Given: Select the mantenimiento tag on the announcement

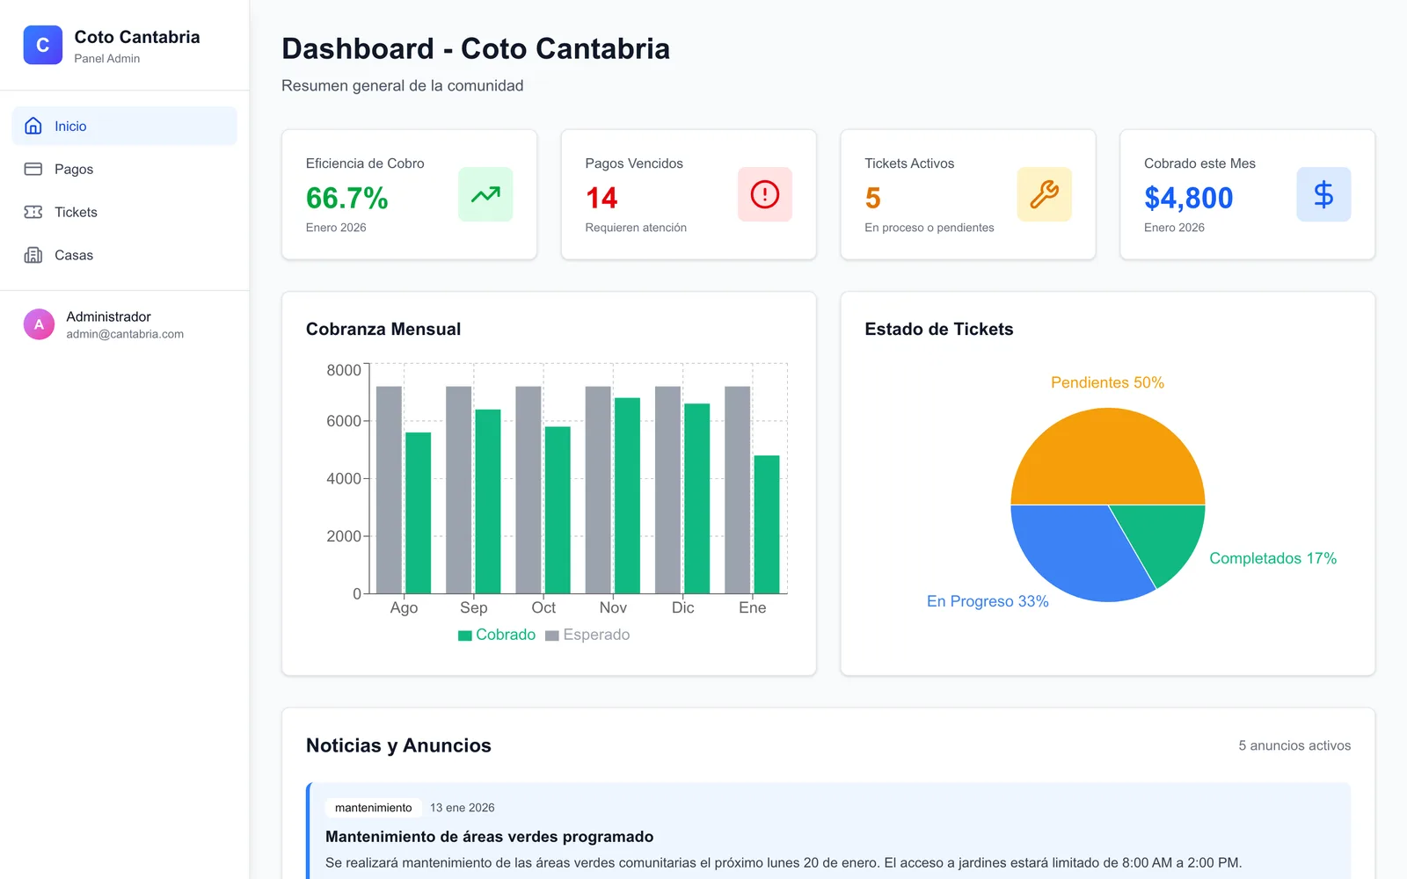Looking at the screenshot, I should [x=374, y=808].
